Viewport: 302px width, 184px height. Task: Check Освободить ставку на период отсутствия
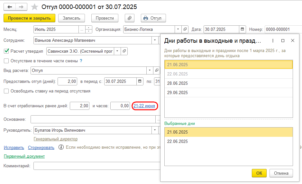click(x=6, y=91)
